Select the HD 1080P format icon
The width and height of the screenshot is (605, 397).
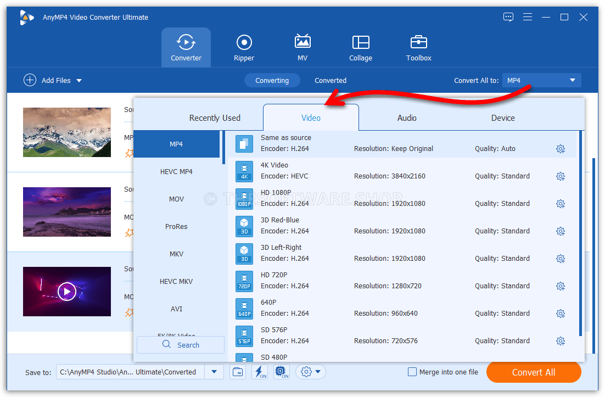[244, 199]
